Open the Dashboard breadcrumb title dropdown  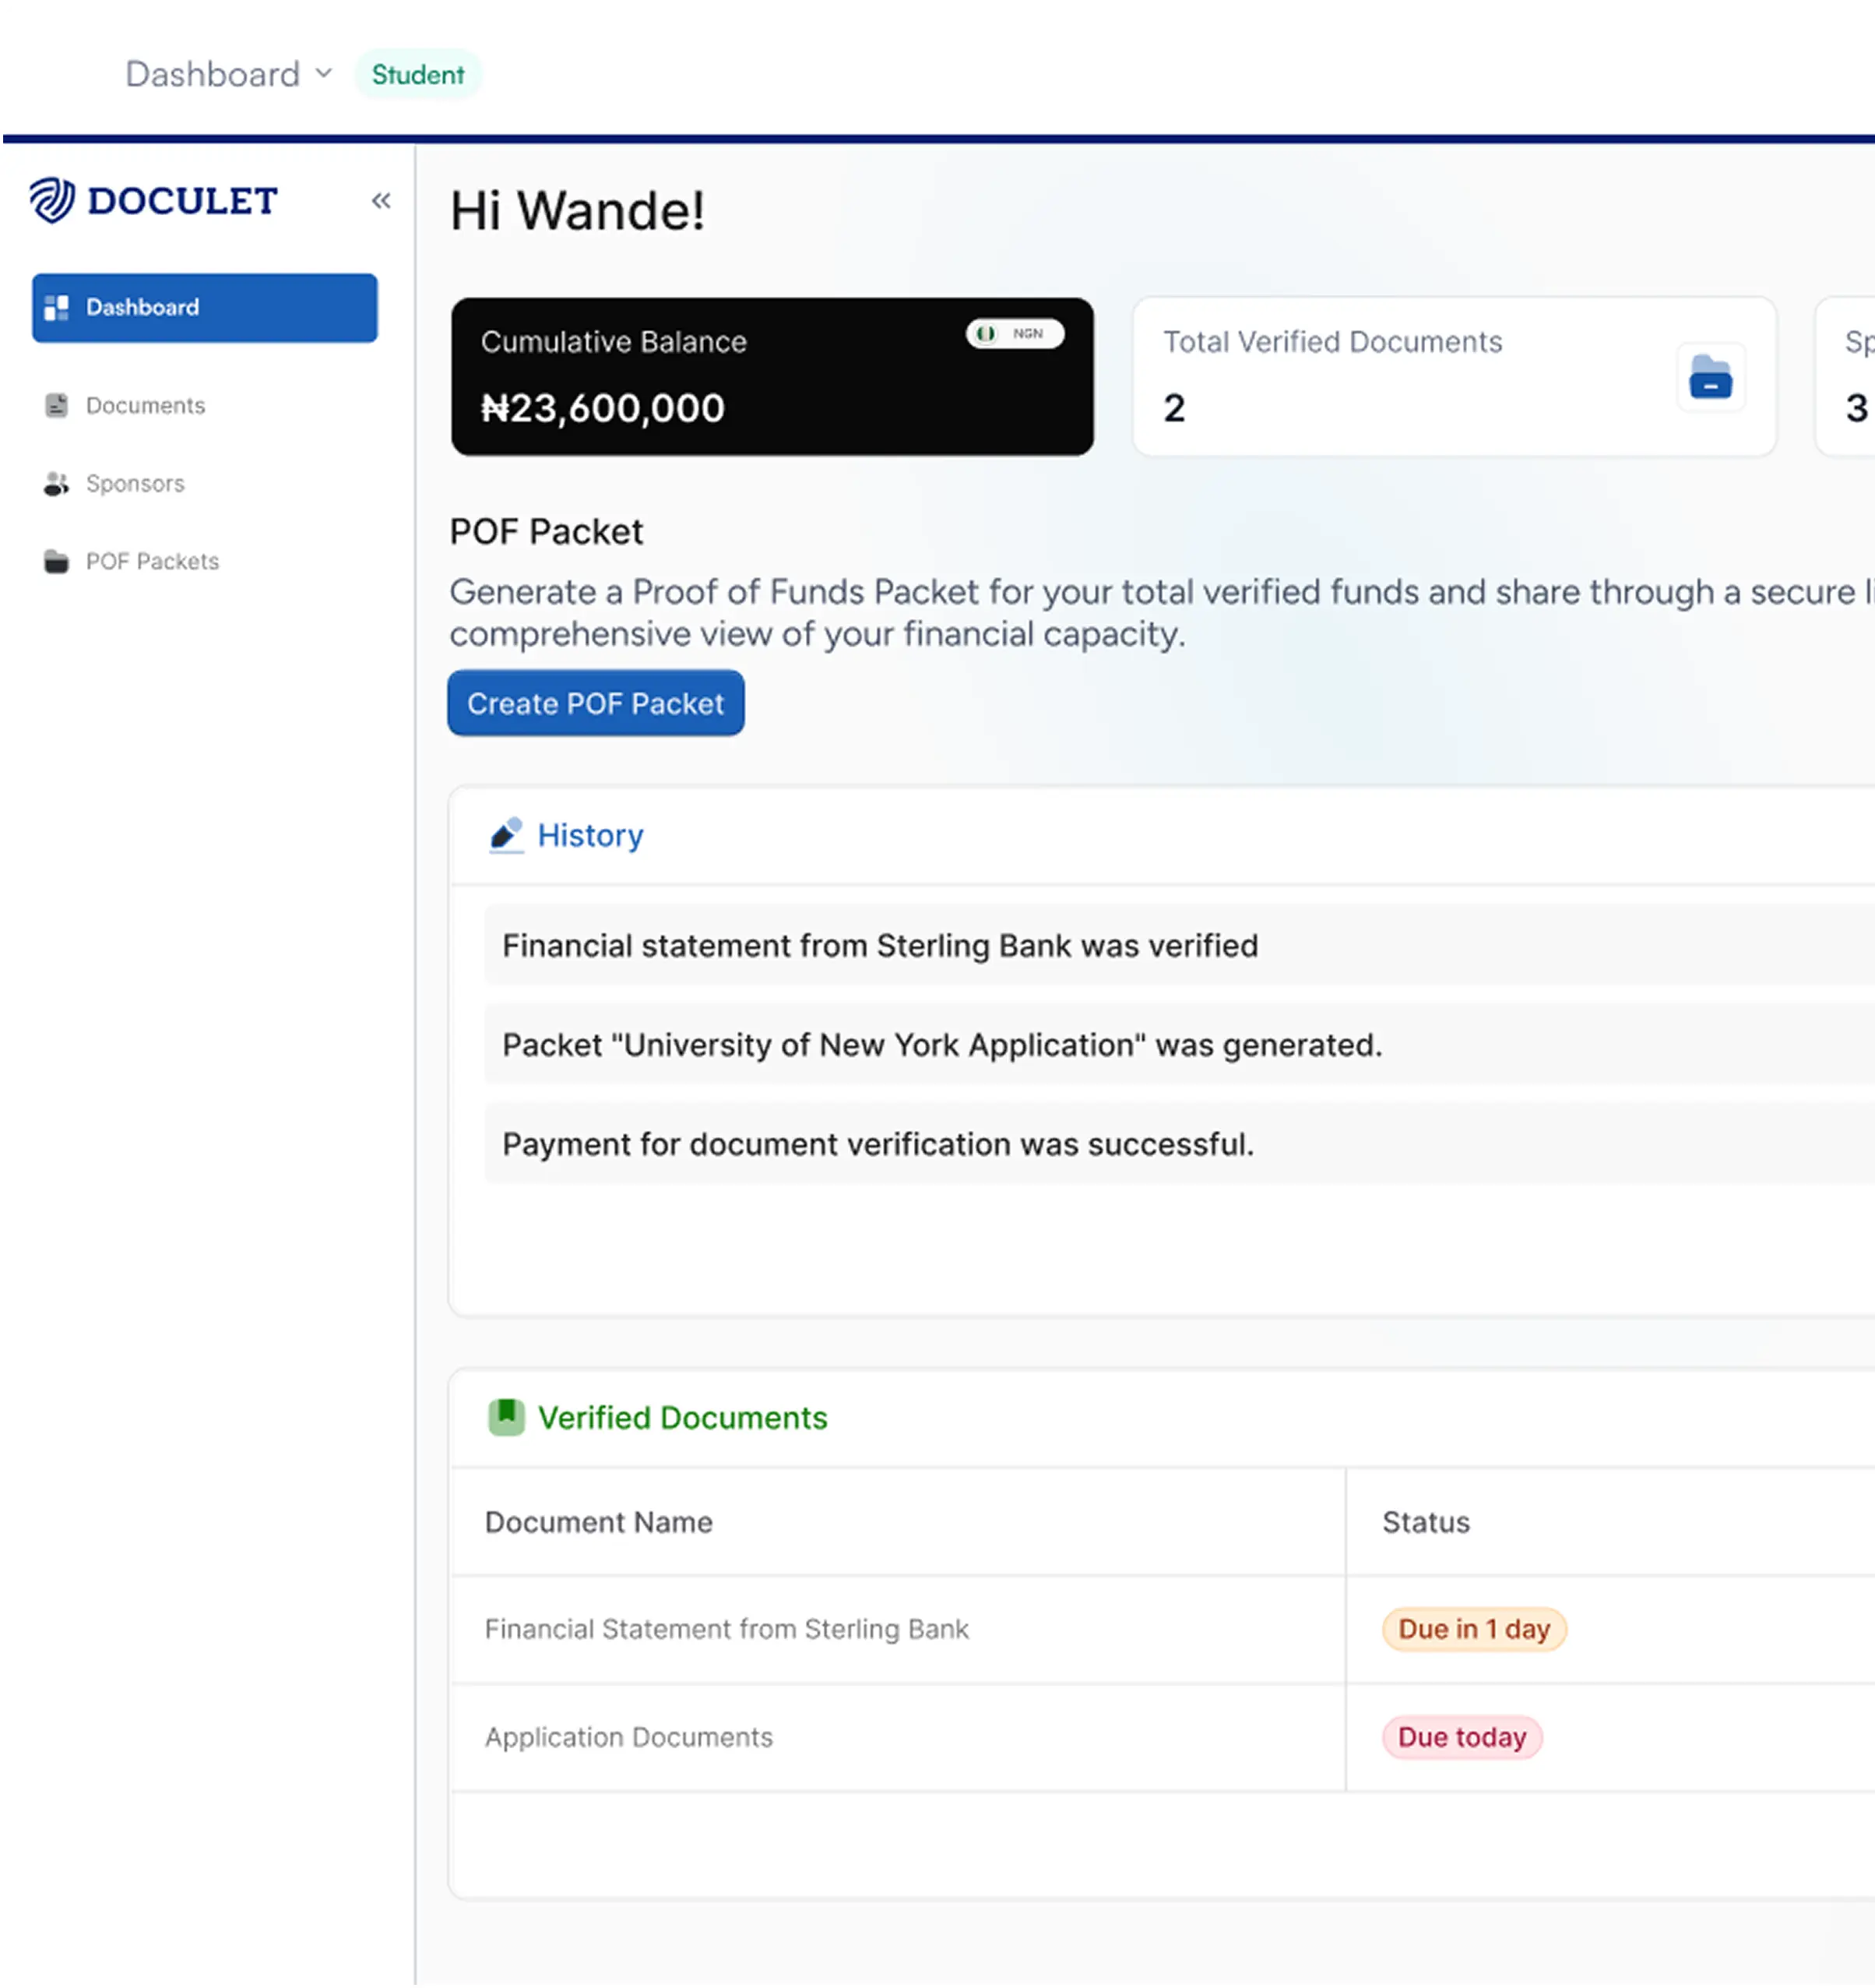pos(212,74)
